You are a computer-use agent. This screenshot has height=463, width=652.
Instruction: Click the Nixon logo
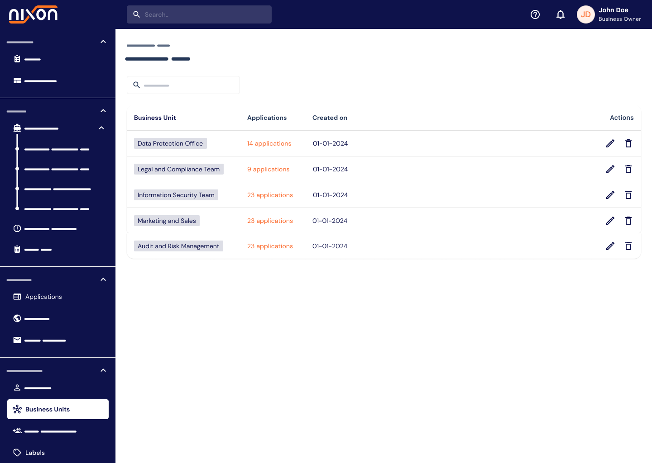tap(34, 14)
